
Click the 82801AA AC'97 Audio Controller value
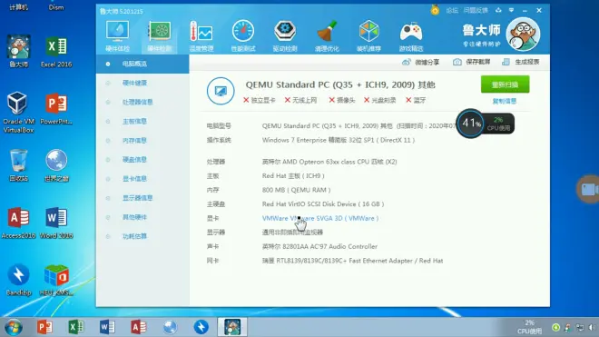pos(319,247)
